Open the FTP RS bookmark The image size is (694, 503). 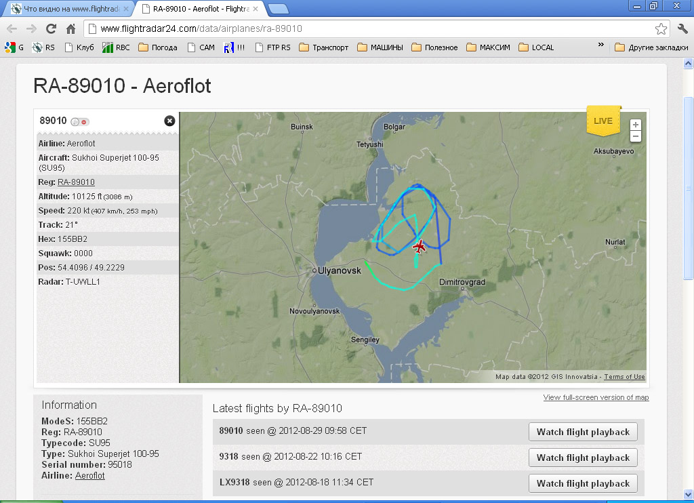273,47
